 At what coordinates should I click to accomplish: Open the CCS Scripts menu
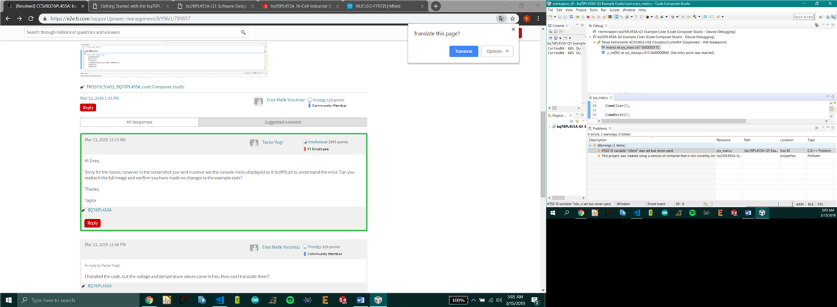pos(614,10)
